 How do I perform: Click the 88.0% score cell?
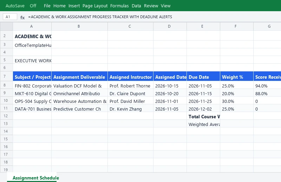tap(267, 93)
